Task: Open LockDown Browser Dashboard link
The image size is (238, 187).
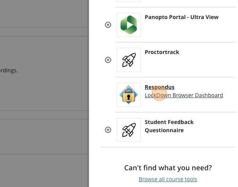Action: click(184, 95)
